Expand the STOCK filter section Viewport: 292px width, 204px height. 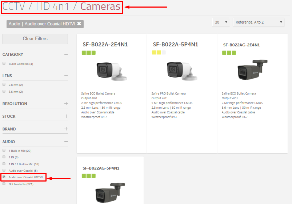click(x=66, y=116)
